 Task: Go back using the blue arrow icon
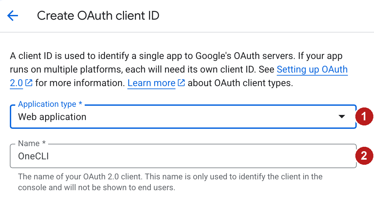tap(13, 16)
